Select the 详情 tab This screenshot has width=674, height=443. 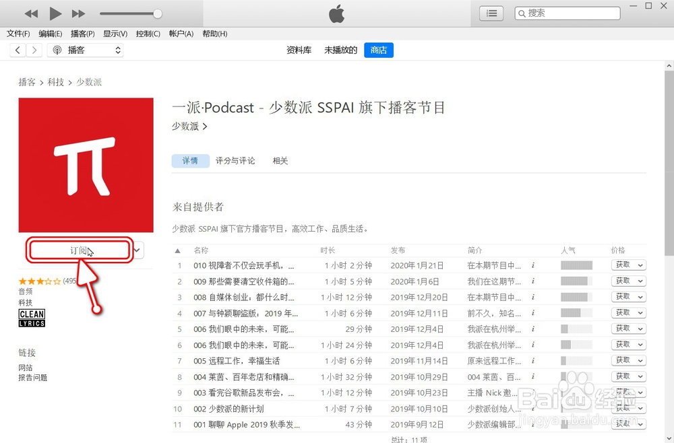[191, 160]
